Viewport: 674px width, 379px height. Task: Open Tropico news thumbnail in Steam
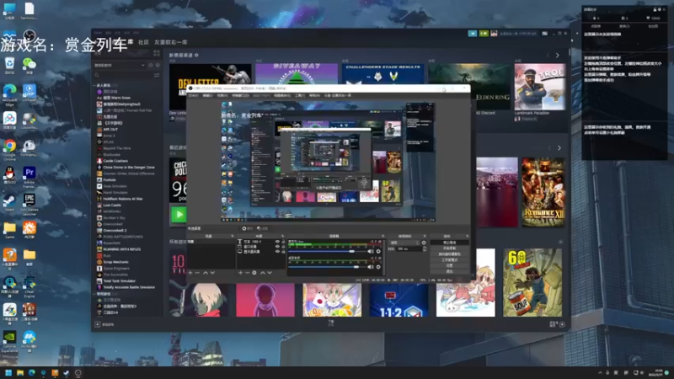540,87
